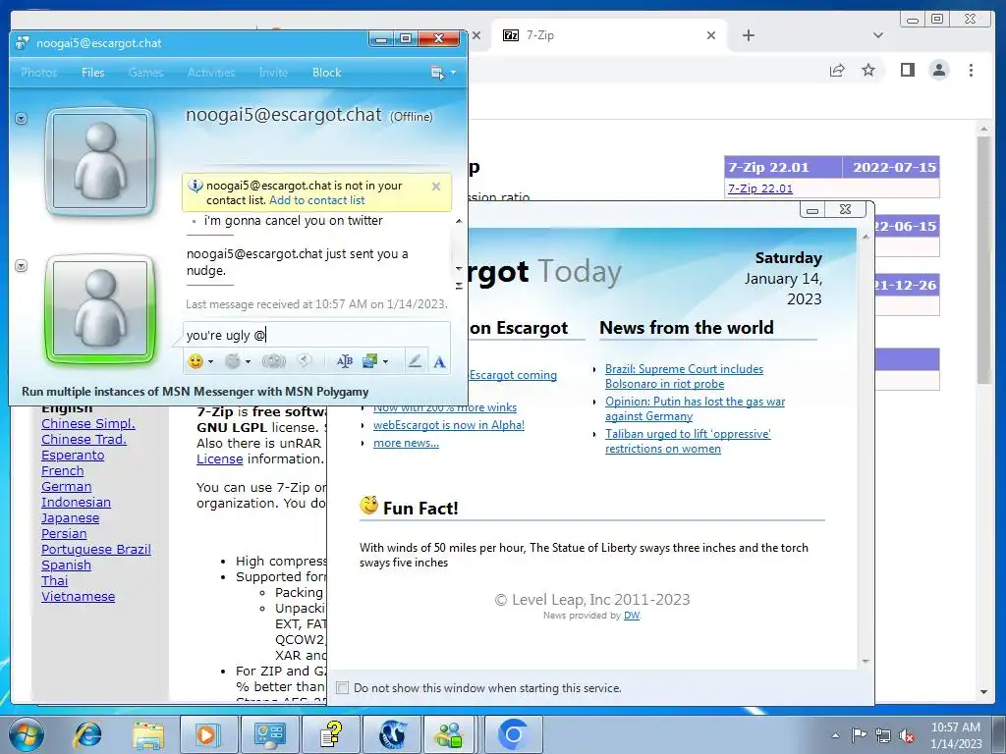Open the browser profile avatar icon

(939, 70)
